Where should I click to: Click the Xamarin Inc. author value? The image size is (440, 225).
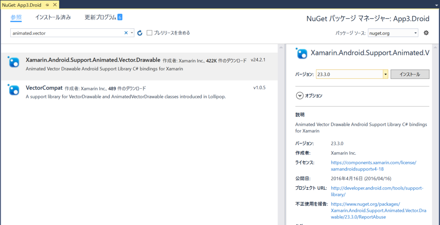[343, 153]
